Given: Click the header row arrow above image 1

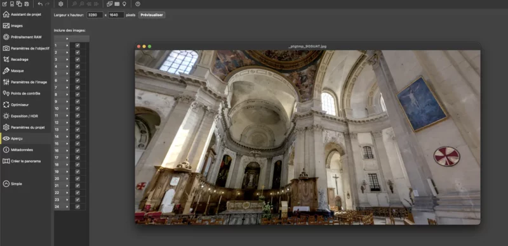Looking at the screenshot, I should [x=67, y=39].
